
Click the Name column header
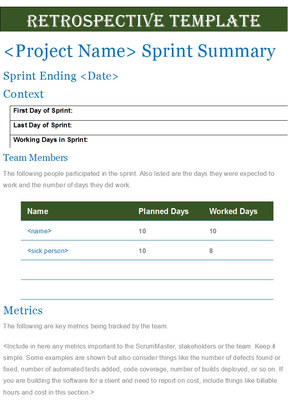click(x=38, y=211)
